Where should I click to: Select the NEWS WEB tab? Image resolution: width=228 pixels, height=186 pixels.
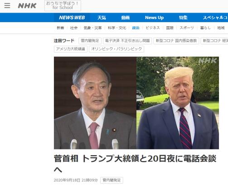coord(72,18)
